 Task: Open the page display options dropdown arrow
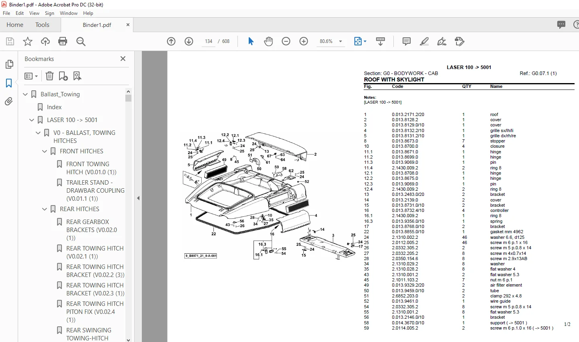click(365, 41)
